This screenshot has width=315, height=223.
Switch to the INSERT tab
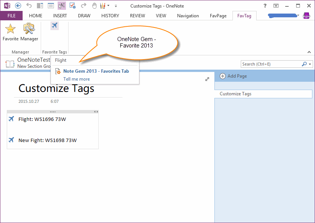click(x=60, y=16)
